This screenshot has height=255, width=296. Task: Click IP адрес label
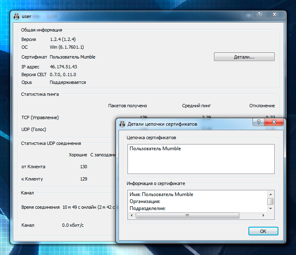click(30, 67)
